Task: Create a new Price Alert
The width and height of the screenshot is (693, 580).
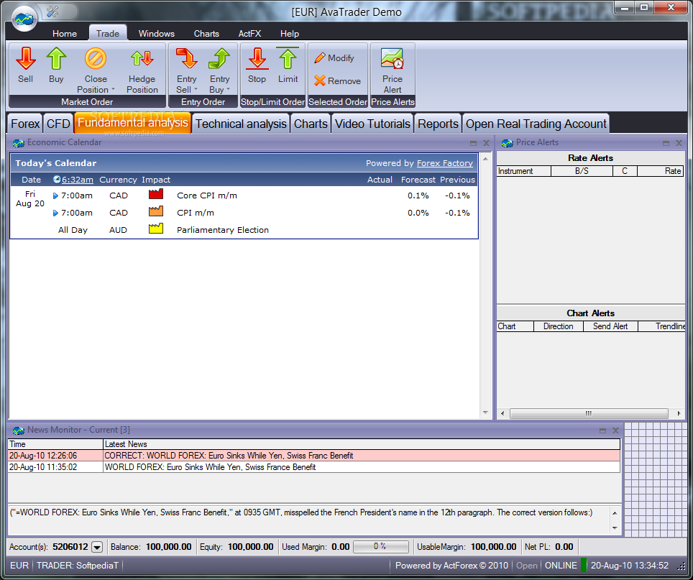Action: [393, 70]
